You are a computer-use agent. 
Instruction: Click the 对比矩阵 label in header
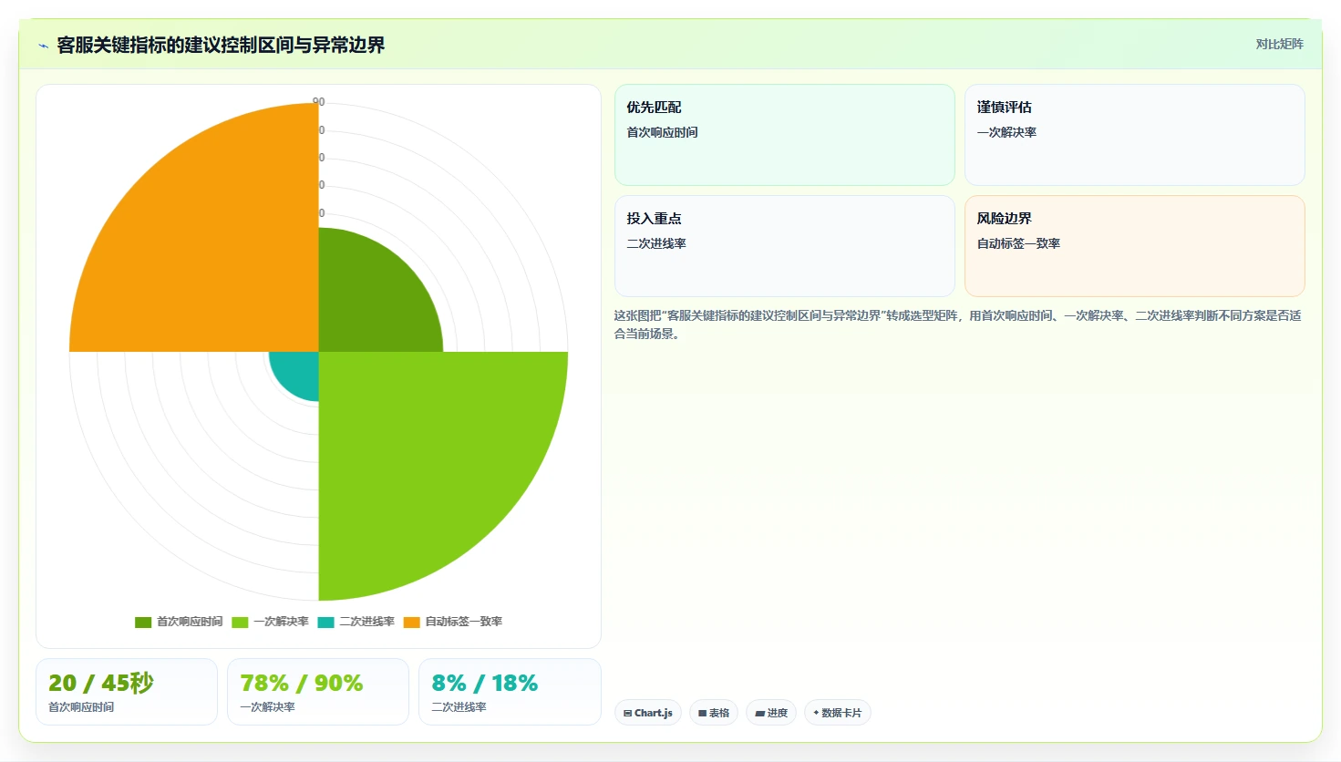tap(1279, 44)
